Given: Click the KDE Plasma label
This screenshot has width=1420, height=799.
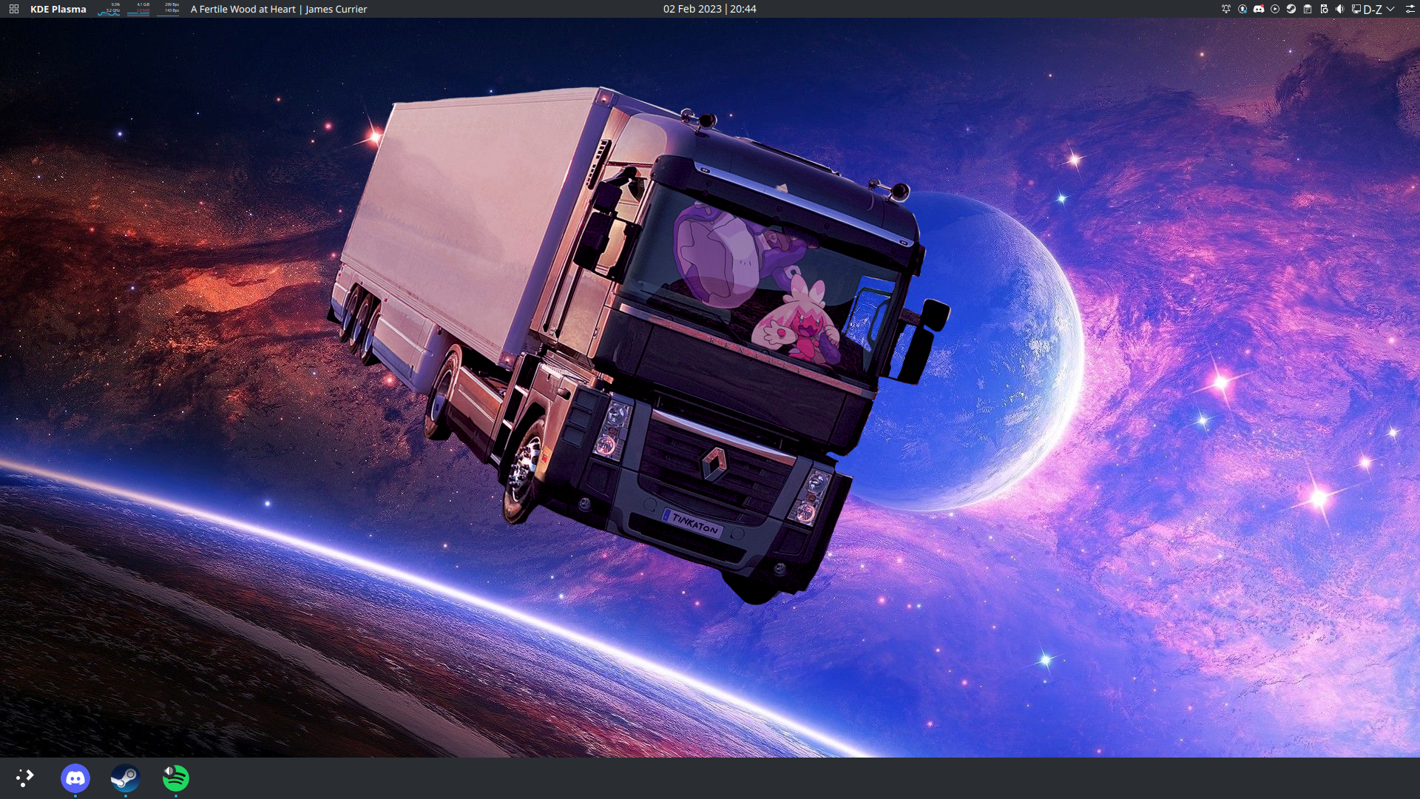Looking at the screenshot, I should coord(58,9).
